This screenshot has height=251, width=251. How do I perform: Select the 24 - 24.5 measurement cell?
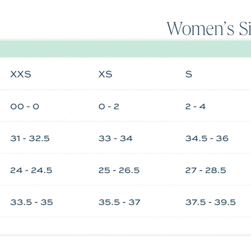[x=31, y=170]
